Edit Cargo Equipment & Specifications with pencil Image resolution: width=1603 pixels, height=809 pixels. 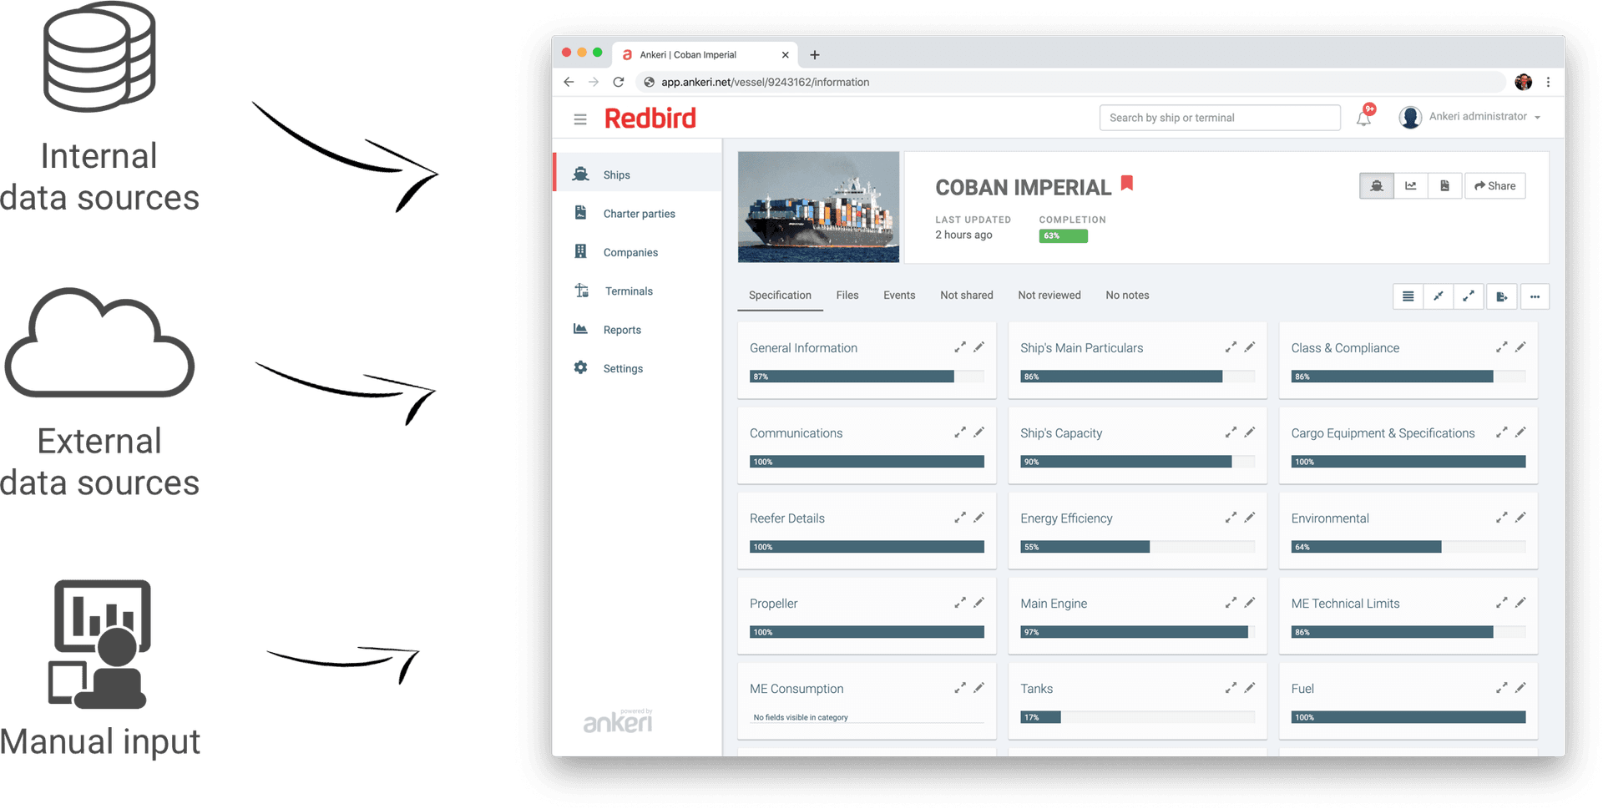pyautogui.click(x=1520, y=432)
